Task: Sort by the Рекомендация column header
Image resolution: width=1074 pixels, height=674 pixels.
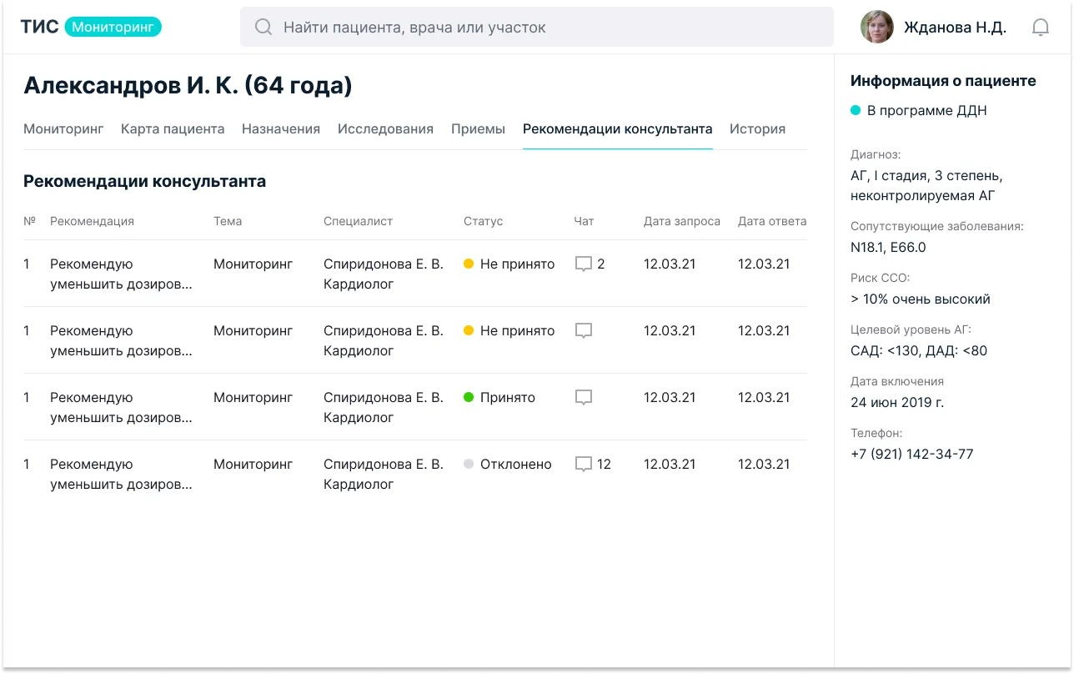Action: click(x=92, y=221)
